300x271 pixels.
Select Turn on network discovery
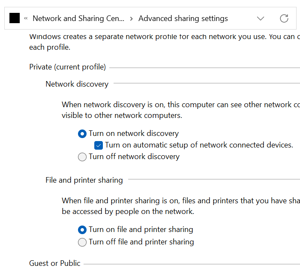point(129,133)
